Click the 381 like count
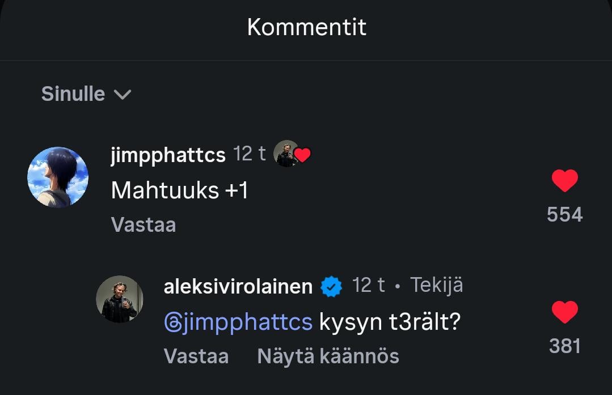Screen dimensions: 612x395 click(x=564, y=346)
